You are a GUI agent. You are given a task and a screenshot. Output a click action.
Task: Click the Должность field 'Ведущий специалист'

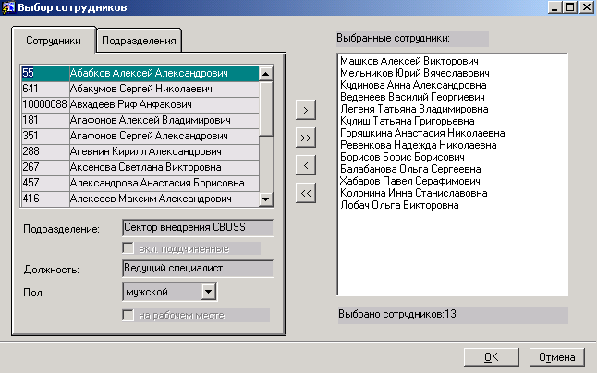pyautogui.click(x=198, y=268)
